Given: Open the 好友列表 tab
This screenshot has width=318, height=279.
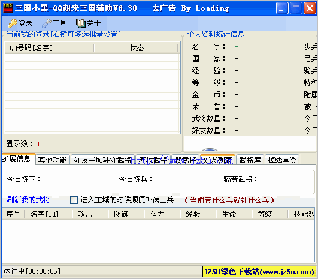Looking at the screenshot, I should tap(217, 160).
